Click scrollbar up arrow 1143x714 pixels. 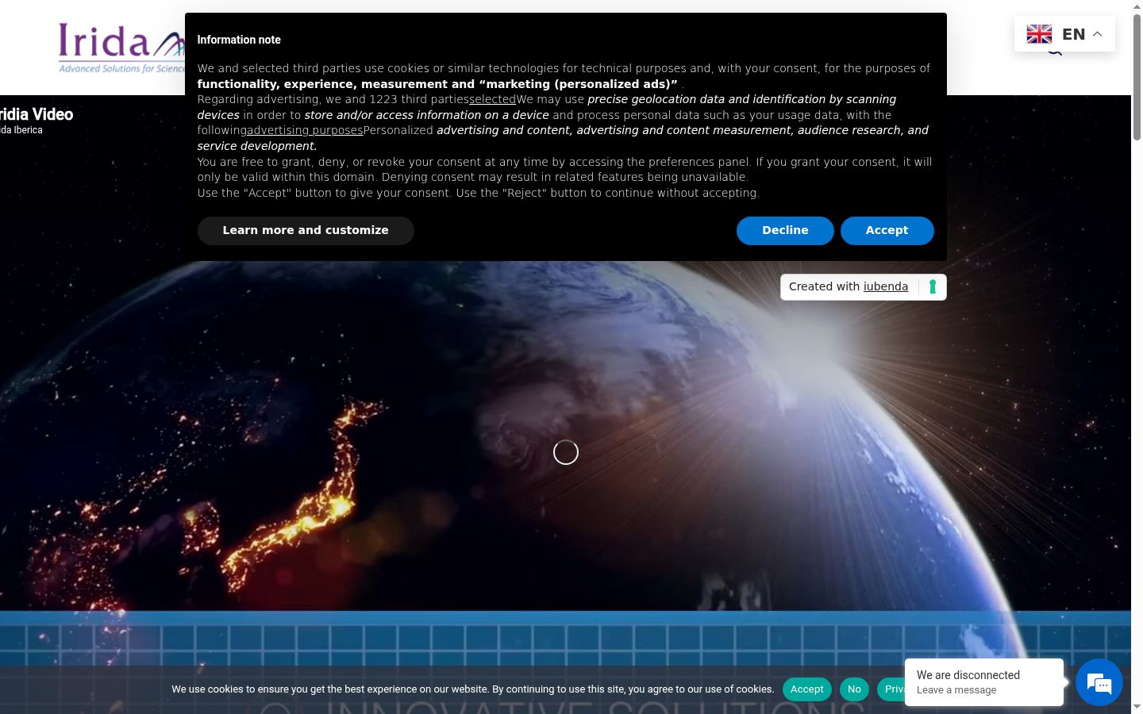(1137, 6)
